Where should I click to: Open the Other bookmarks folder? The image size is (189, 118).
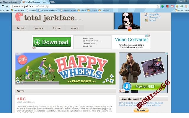point(182,10)
